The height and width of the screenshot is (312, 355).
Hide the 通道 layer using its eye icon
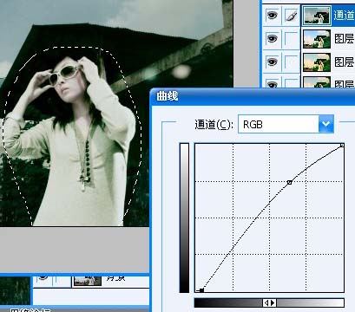pyautogui.click(x=272, y=15)
